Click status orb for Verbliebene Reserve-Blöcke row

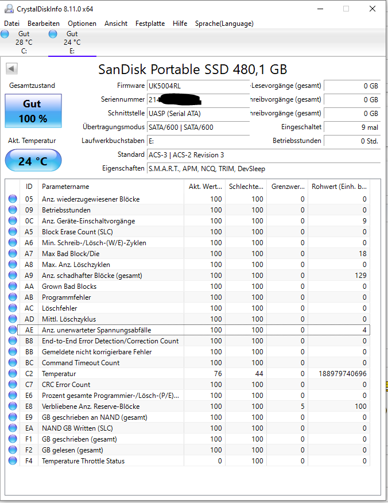13,406
